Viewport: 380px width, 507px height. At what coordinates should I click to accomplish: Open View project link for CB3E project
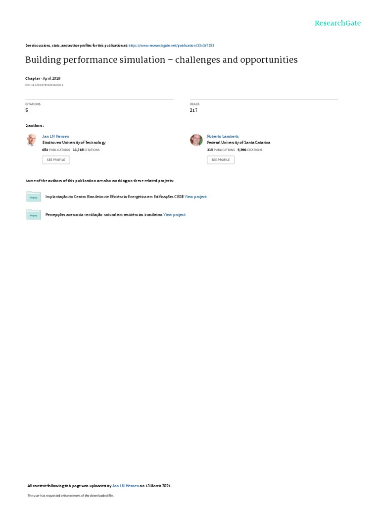click(195, 197)
